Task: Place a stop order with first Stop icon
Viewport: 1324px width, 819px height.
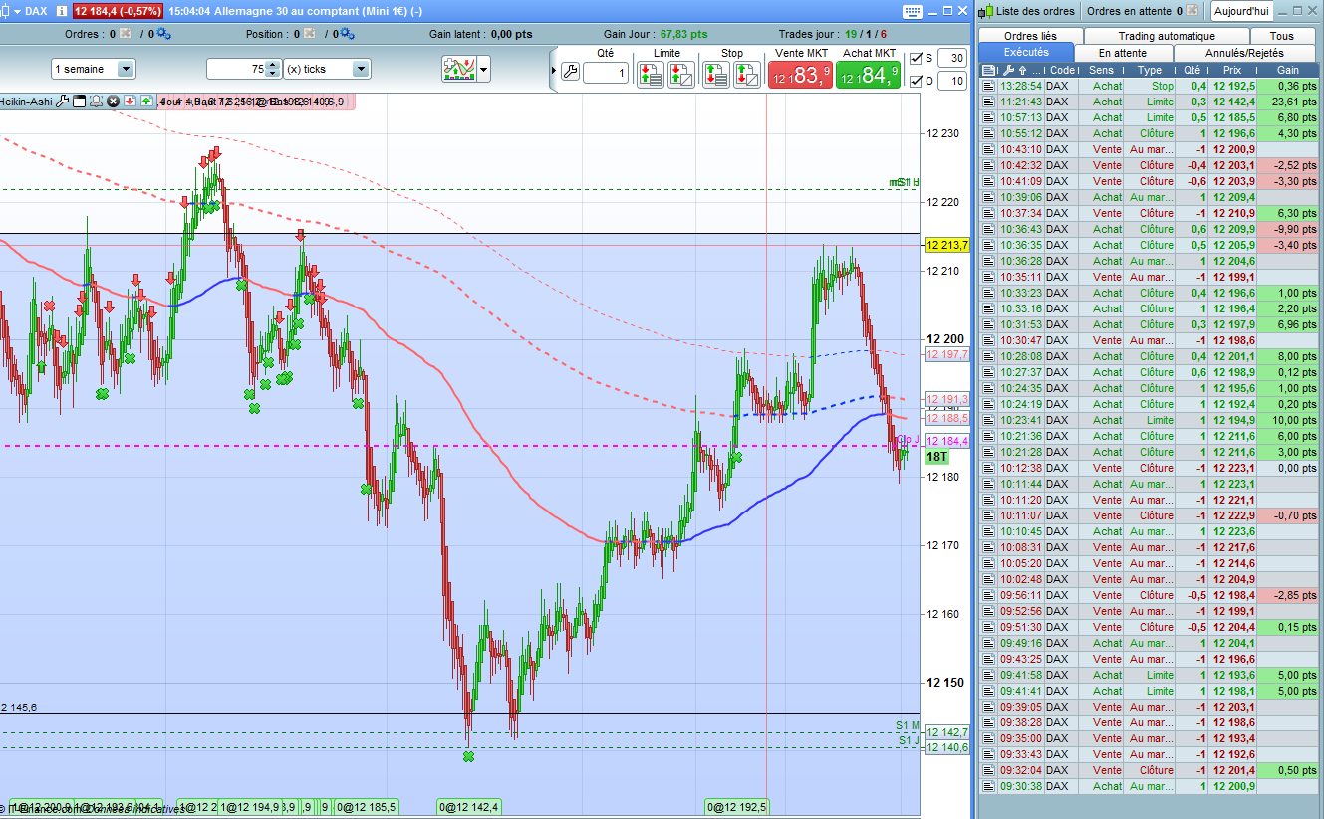Action: 715,74
